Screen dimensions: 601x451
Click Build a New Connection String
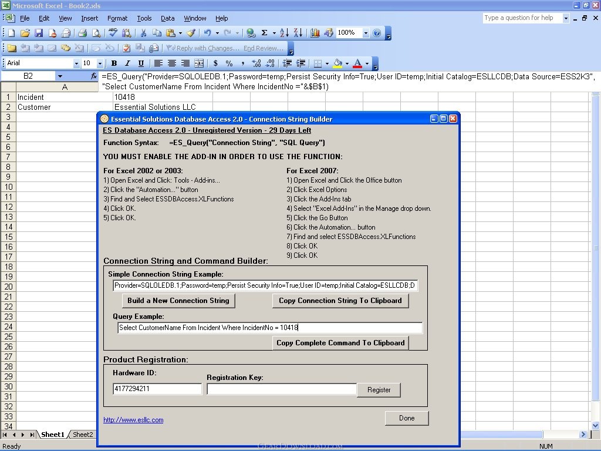click(178, 301)
